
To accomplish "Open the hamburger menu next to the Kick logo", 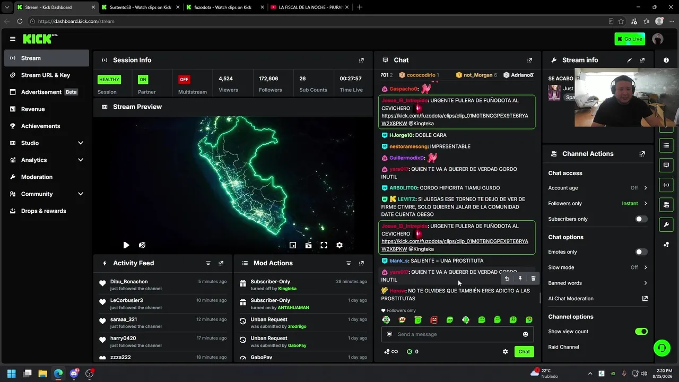I will (13, 39).
